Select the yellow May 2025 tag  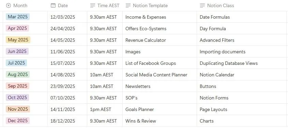point(18,40)
